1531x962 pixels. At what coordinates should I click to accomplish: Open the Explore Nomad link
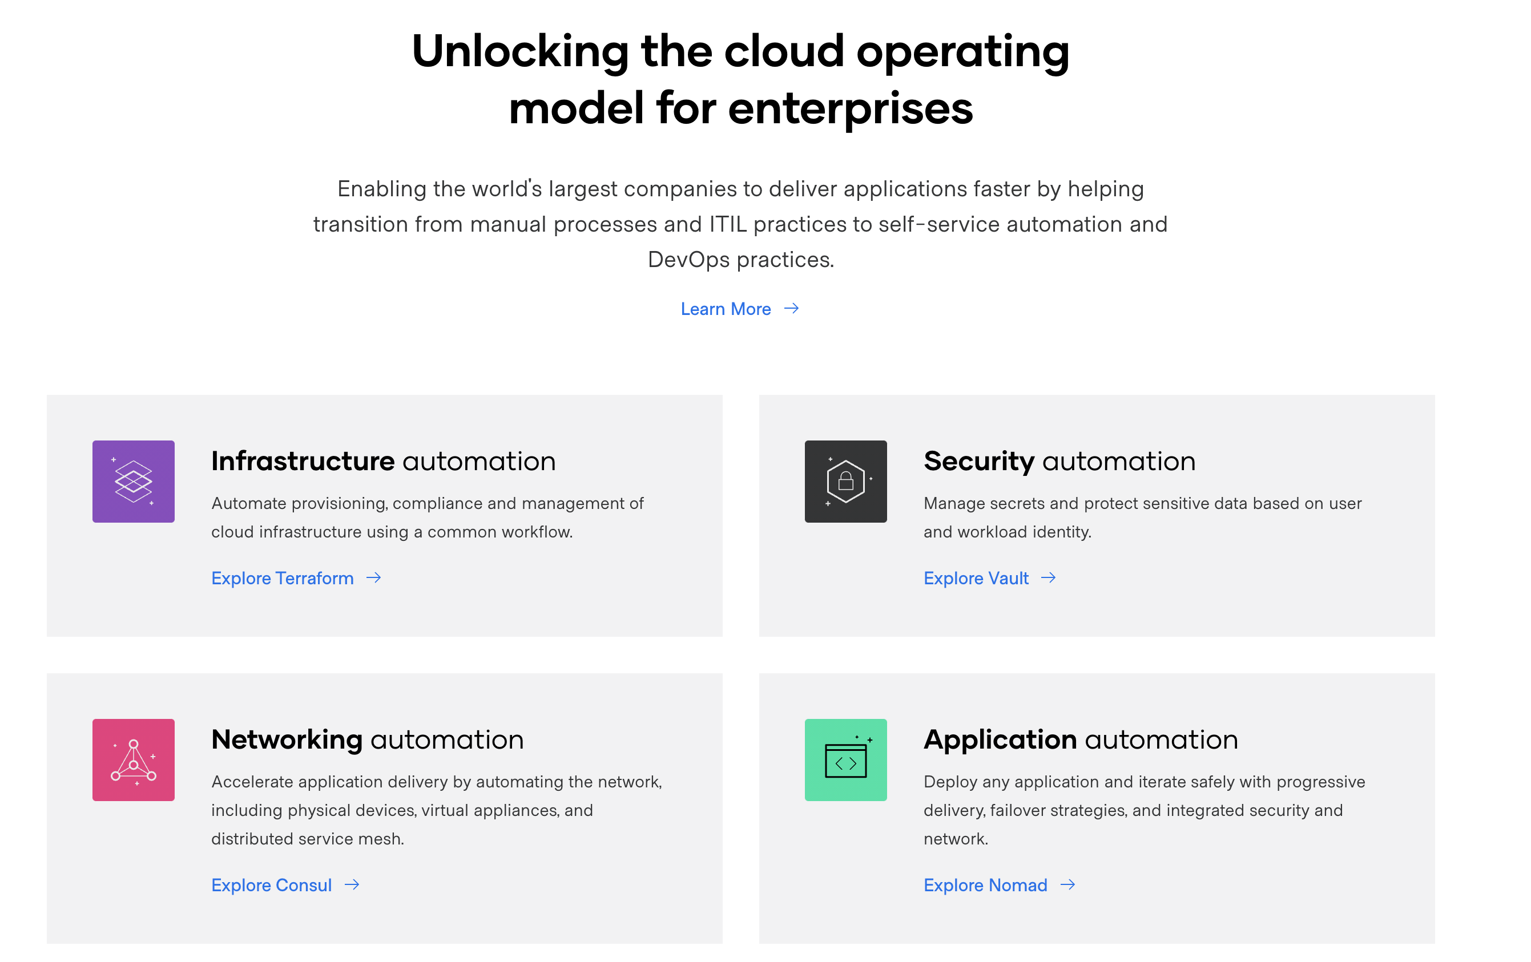point(985,884)
